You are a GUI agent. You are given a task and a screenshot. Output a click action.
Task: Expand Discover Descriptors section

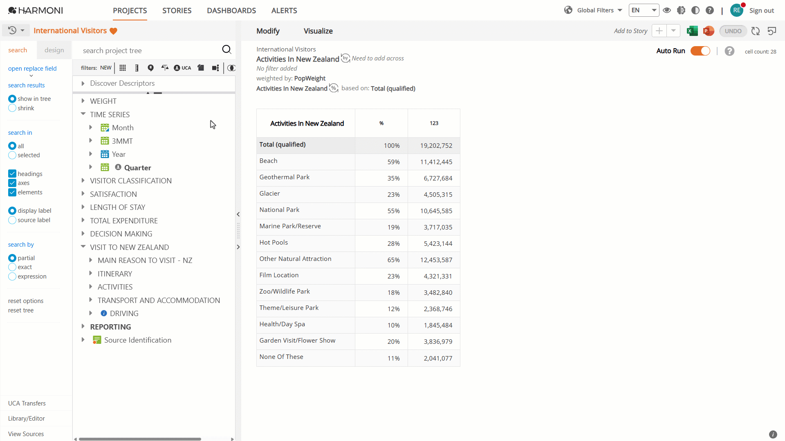click(x=83, y=83)
